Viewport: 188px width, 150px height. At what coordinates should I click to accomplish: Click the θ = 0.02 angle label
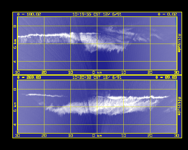click(x=167, y=14)
